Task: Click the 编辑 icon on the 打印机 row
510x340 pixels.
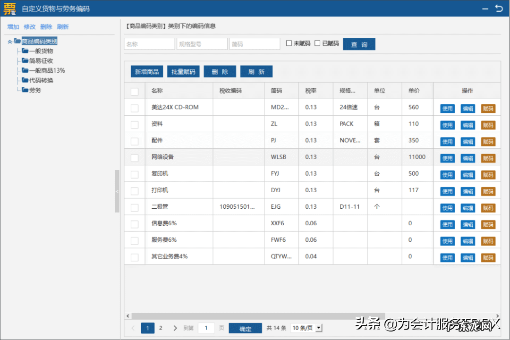Action: (467, 191)
